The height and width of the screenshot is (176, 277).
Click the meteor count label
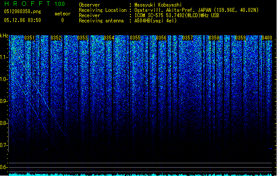click(x=63, y=14)
